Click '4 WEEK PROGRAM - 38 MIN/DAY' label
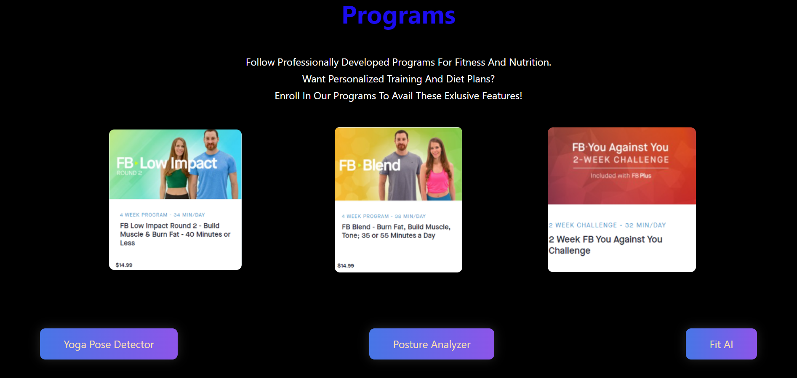 (384, 216)
